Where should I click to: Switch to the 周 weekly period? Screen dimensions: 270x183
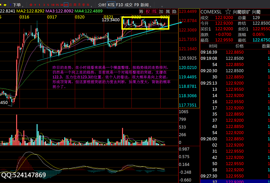75,5
